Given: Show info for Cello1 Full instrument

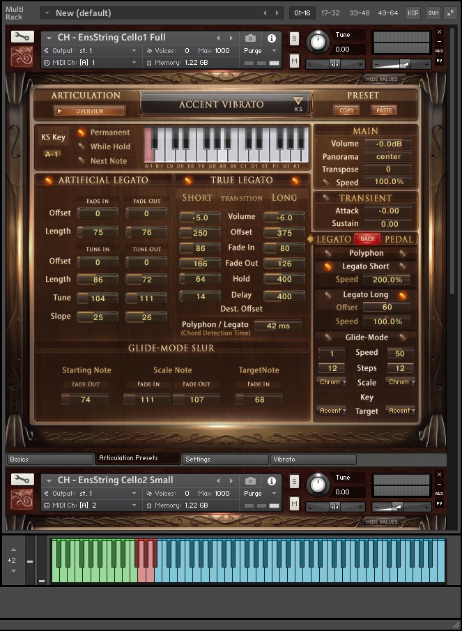Looking at the screenshot, I should coord(272,38).
